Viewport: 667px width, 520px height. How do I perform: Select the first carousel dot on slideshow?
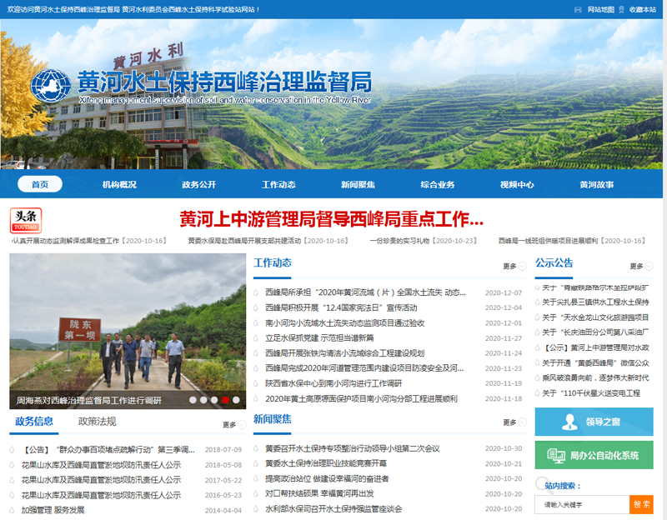193,400
